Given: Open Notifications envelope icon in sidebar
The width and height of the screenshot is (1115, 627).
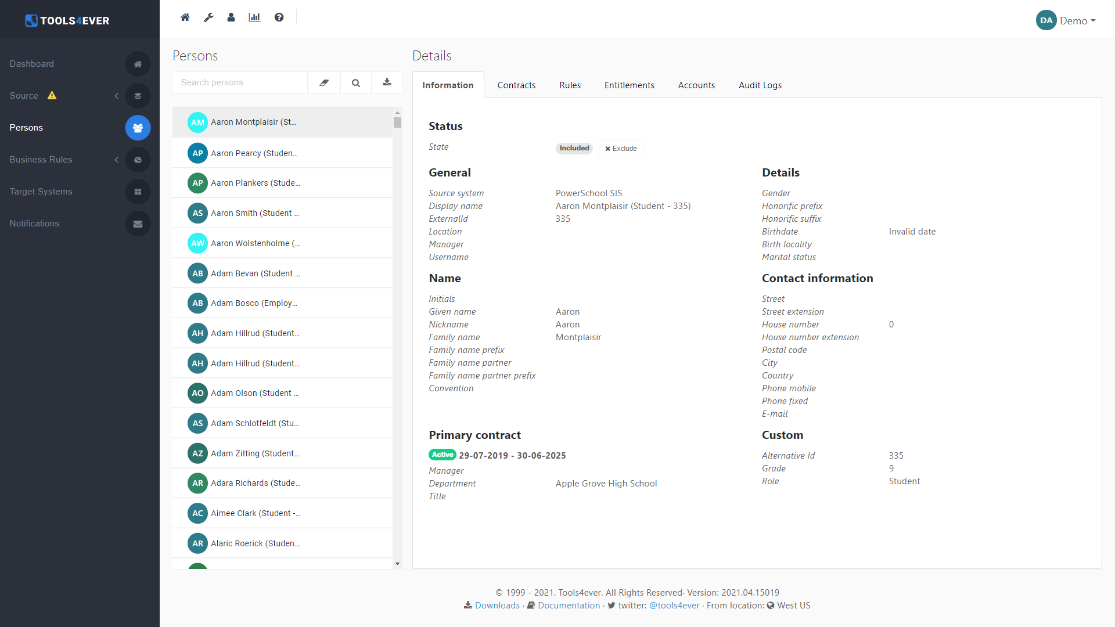Looking at the screenshot, I should click(x=138, y=224).
